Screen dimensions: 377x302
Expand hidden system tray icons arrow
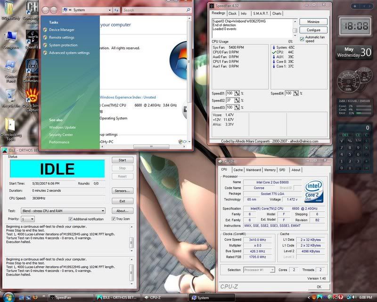click(309, 297)
